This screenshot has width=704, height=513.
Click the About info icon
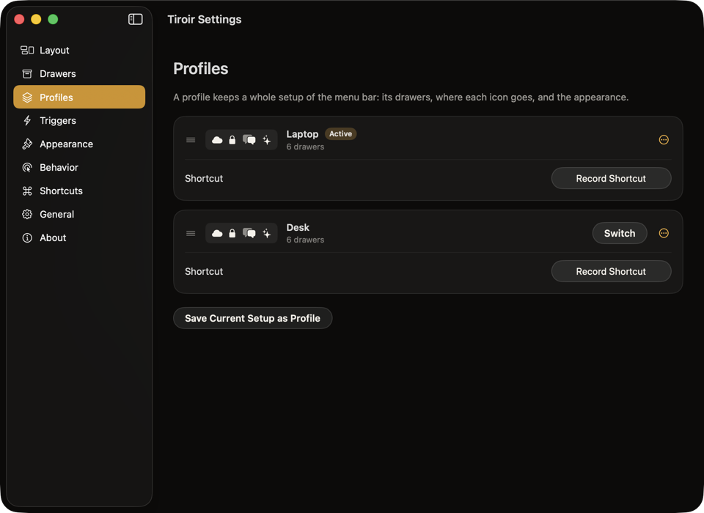tap(27, 238)
